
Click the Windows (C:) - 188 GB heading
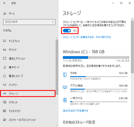coord(84,52)
